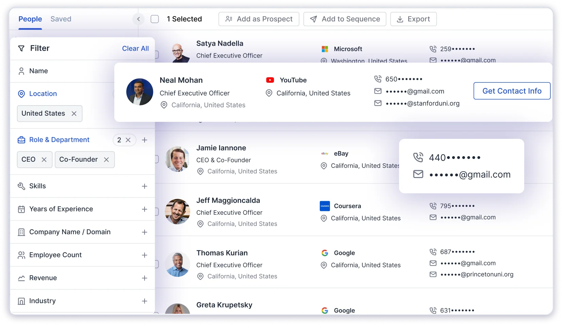Remove the CEO role chip
Viewport: 562px width, 325px height.
[44, 160]
